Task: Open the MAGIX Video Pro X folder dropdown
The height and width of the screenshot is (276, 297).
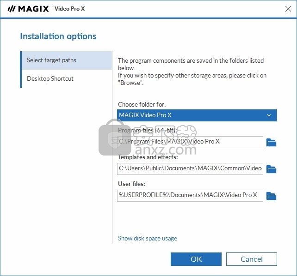Action: pos(197,115)
